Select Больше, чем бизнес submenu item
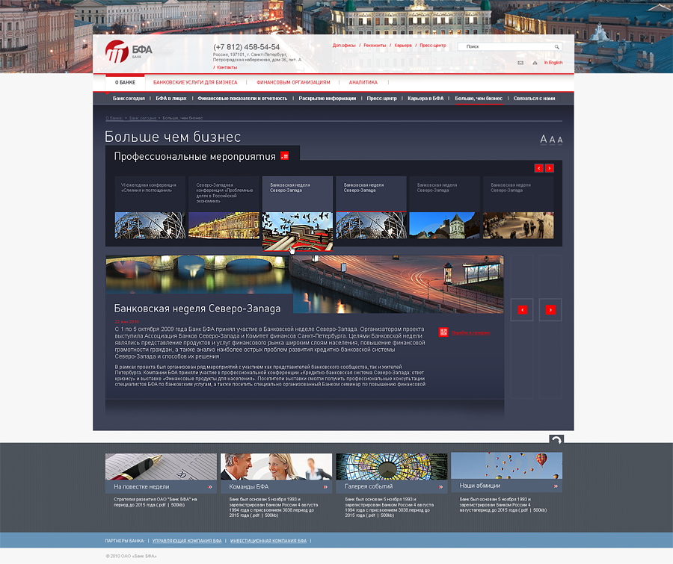Image resolution: width=673 pixels, height=564 pixels. (x=479, y=98)
